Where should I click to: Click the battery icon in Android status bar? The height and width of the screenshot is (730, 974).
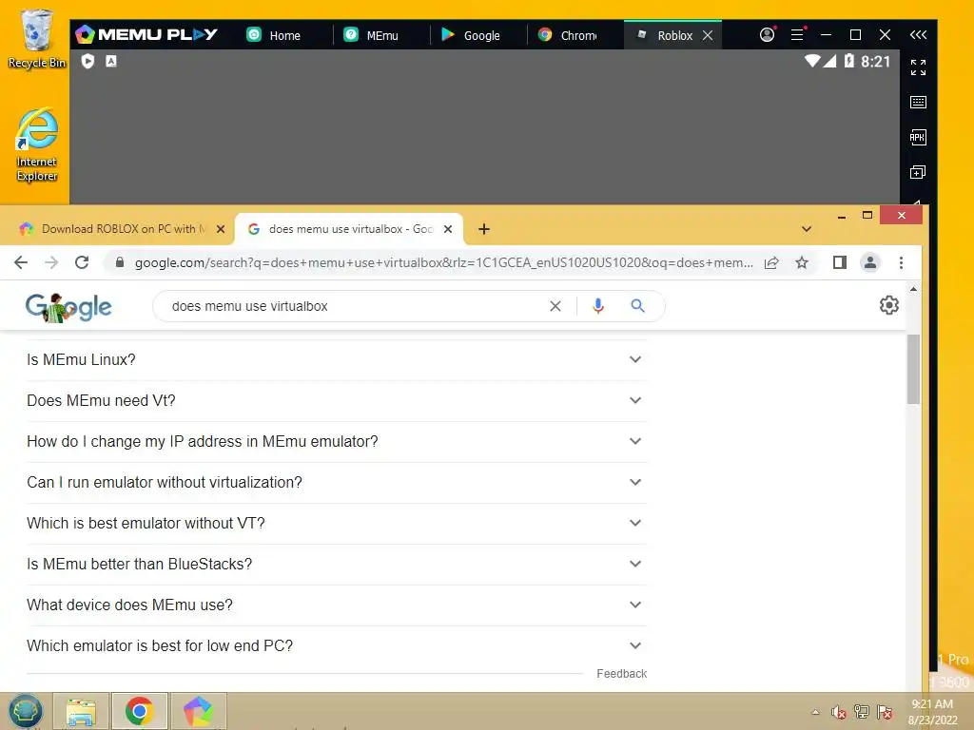pyautogui.click(x=849, y=61)
